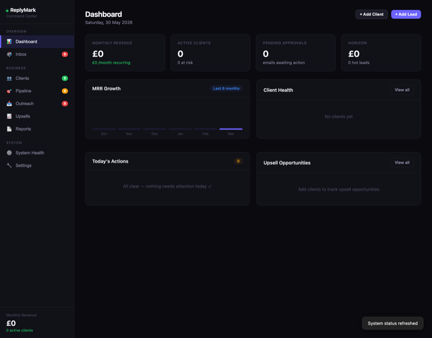
Task: Open the Dashboard menu item
Action: [37, 42]
